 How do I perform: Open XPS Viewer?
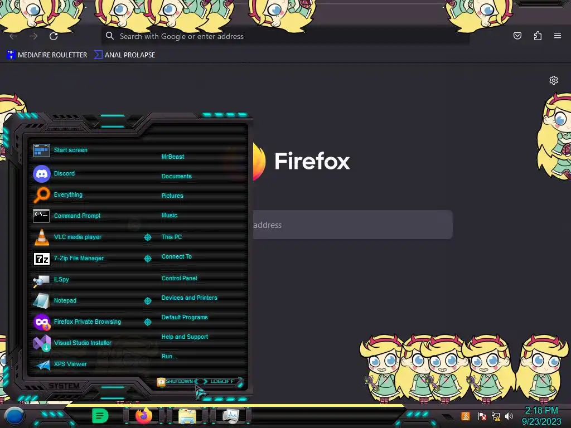[70, 364]
